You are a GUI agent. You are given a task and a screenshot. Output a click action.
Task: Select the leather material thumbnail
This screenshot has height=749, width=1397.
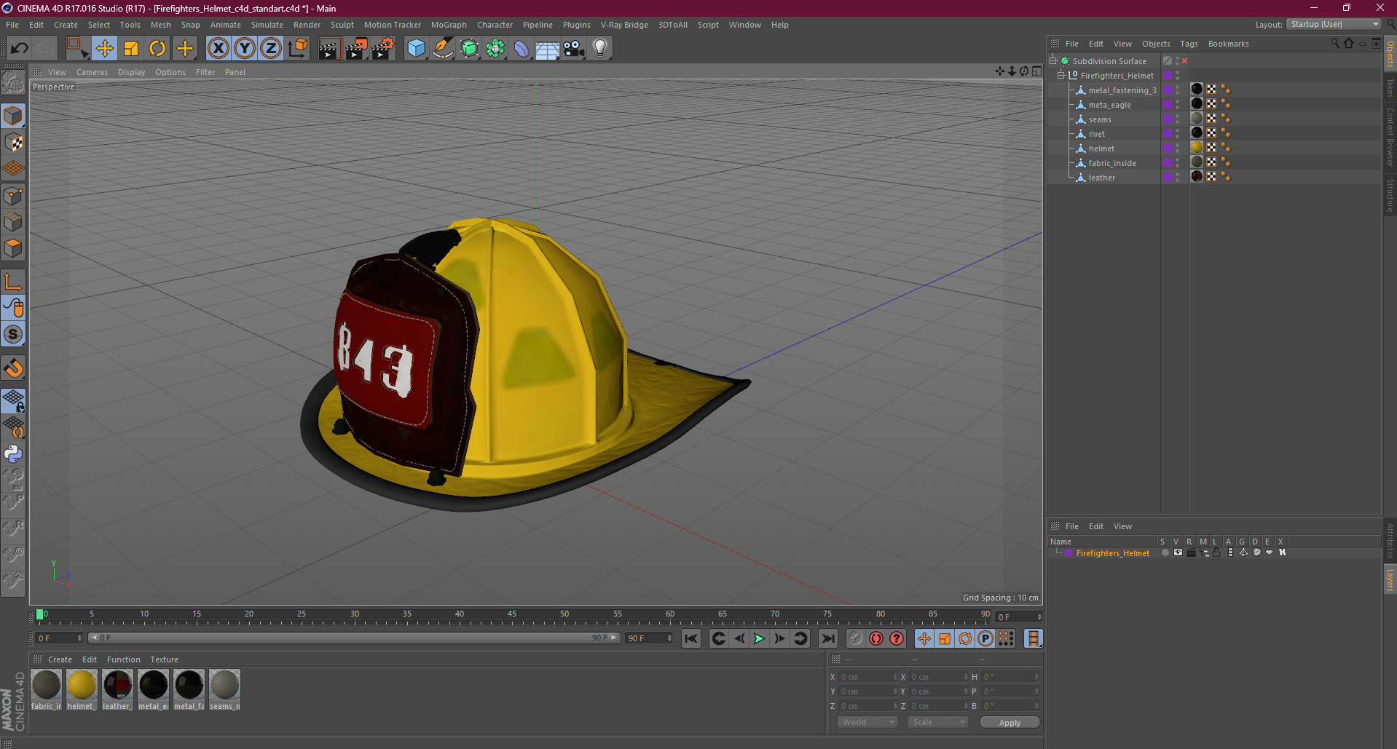coord(117,685)
